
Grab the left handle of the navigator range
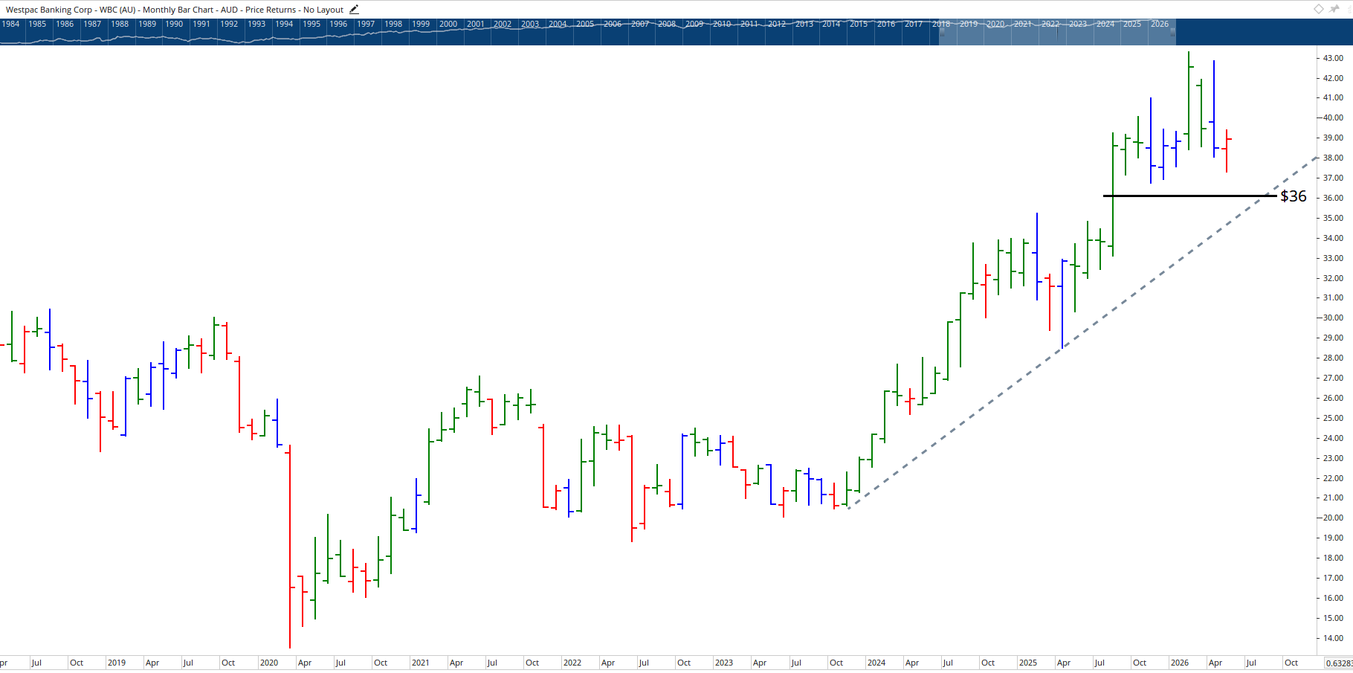coord(941,32)
